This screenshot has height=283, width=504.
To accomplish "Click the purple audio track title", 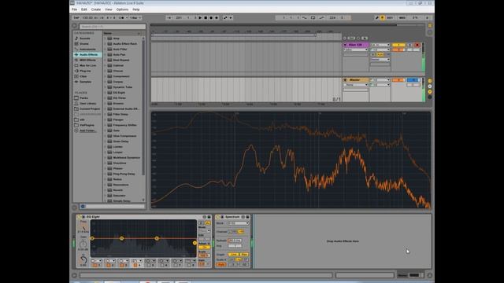I will [355, 45].
